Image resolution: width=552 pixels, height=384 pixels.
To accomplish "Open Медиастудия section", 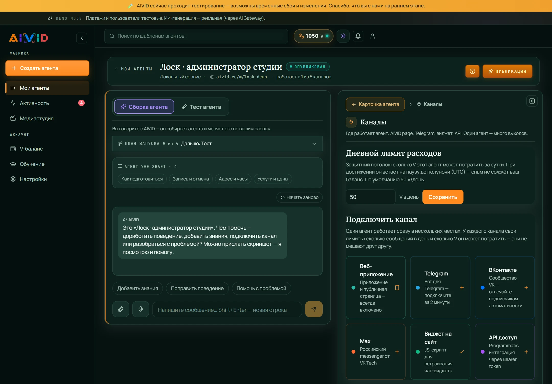I will tap(47, 119).
